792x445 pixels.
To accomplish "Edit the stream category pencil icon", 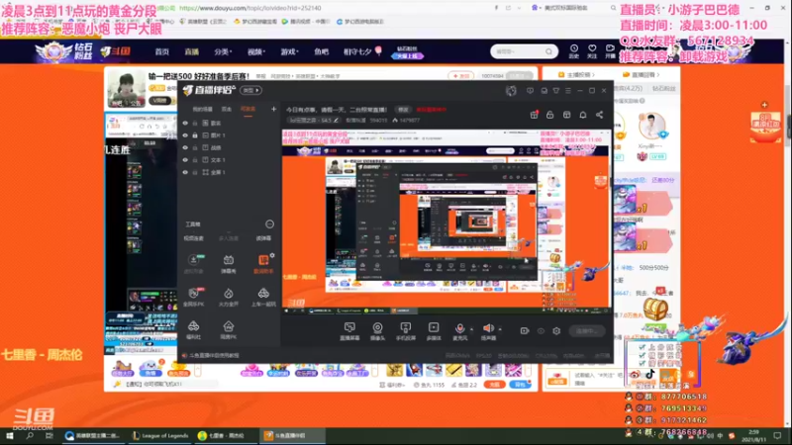I will (x=336, y=120).
